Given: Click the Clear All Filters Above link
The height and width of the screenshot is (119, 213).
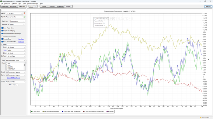Looking at the screenshot, I should click(13, 78).
